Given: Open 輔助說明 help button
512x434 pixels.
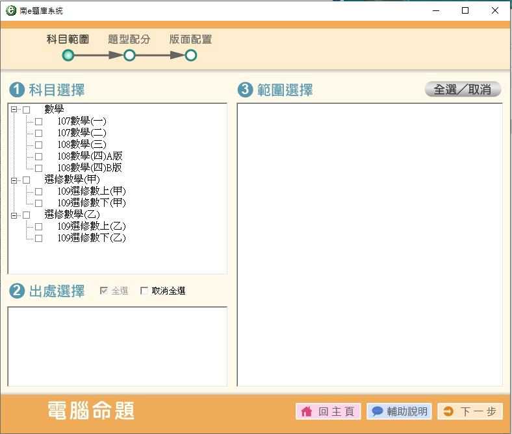Looking at the screenshot, I should (400, 411).
